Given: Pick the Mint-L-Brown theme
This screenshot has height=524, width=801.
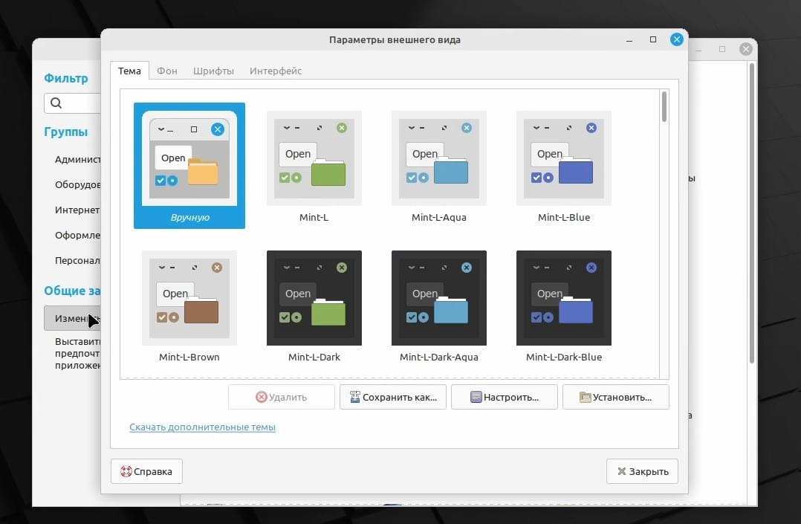Looking at the screenshot, I should point(189,298).
